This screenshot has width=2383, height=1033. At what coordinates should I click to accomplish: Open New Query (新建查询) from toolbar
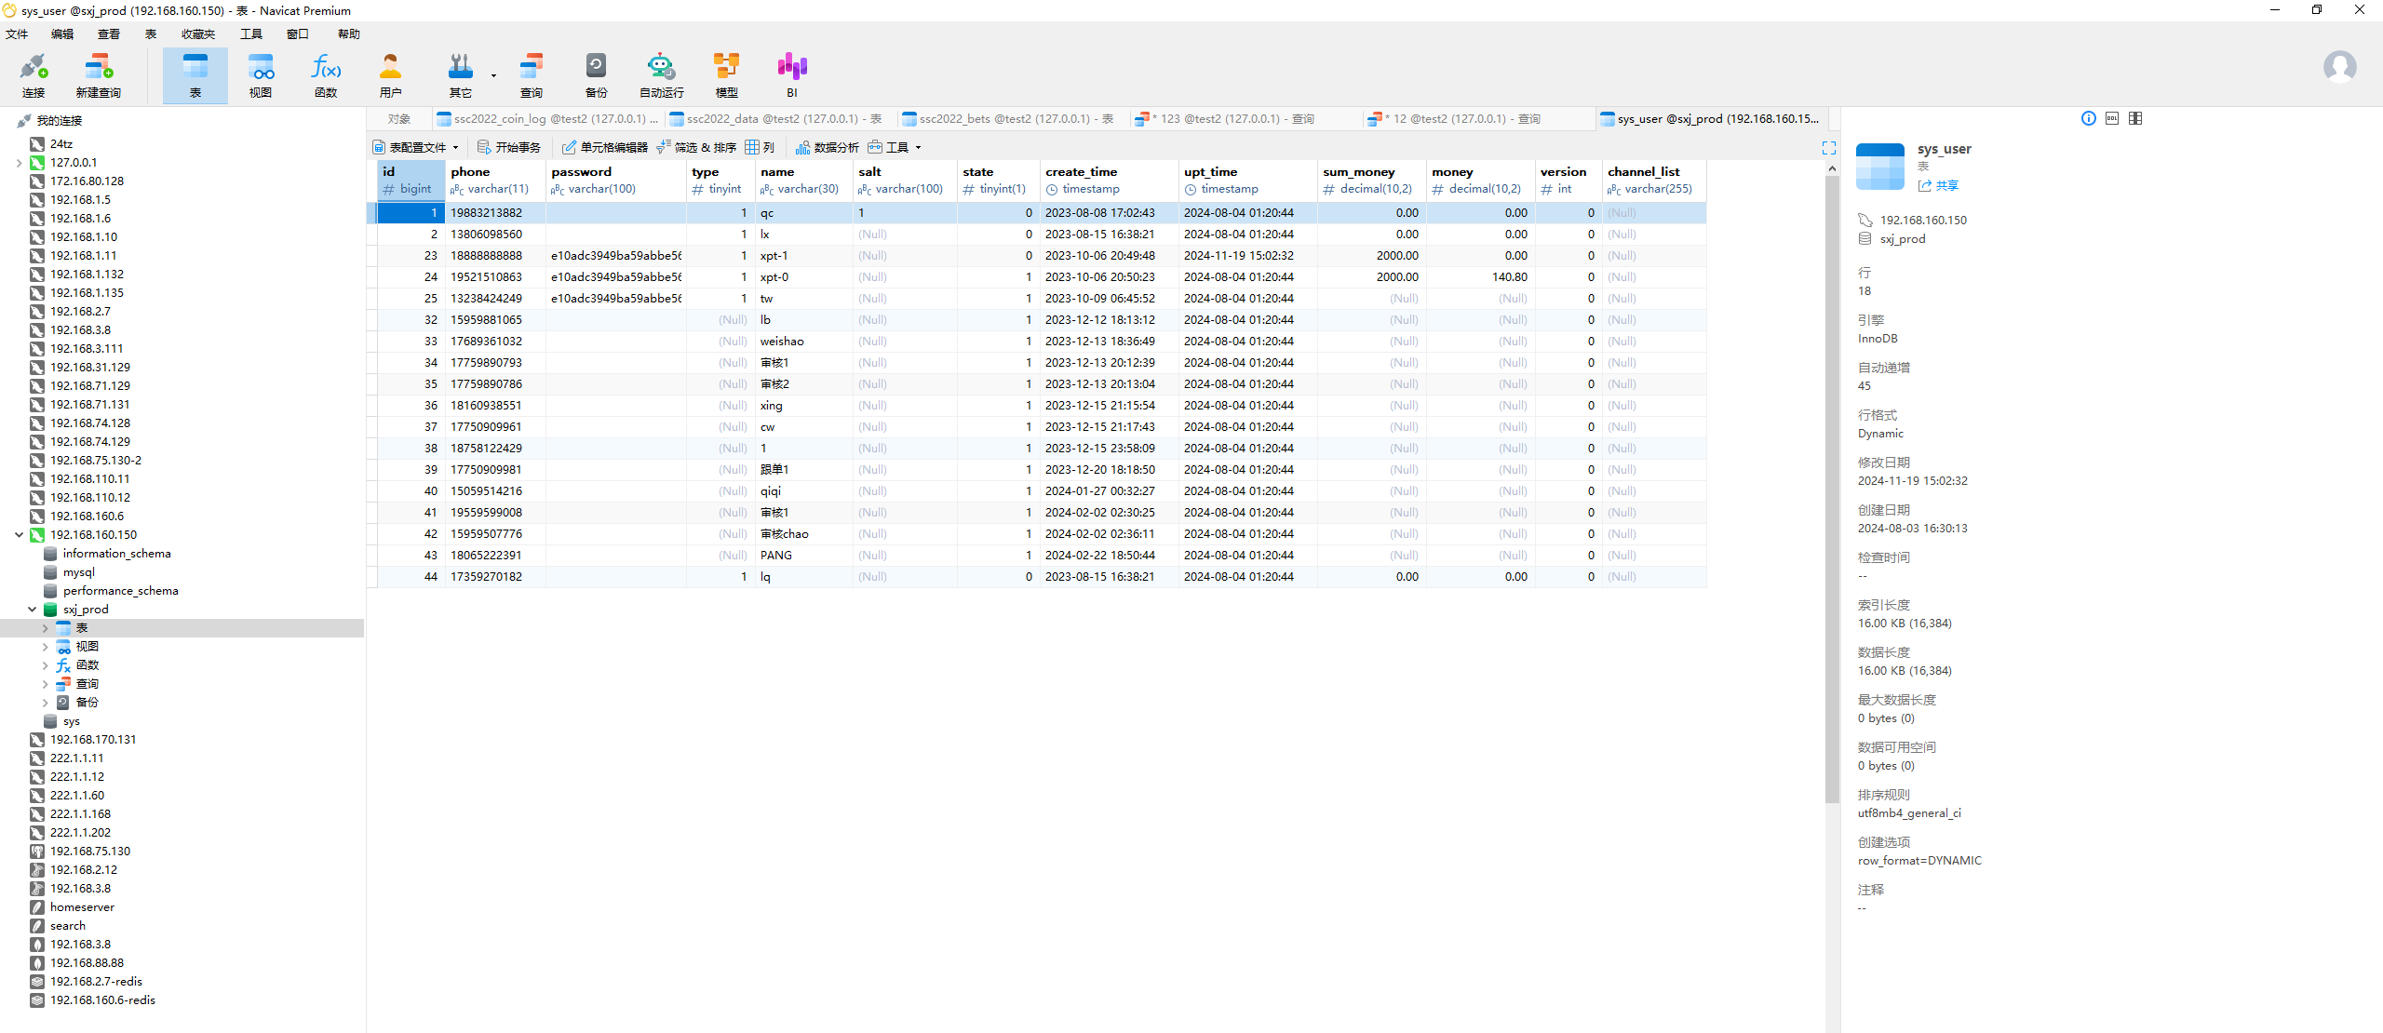(x=98, y=75)
